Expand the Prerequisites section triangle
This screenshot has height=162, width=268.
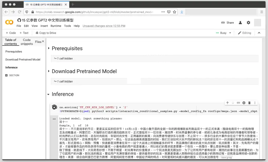49,48
